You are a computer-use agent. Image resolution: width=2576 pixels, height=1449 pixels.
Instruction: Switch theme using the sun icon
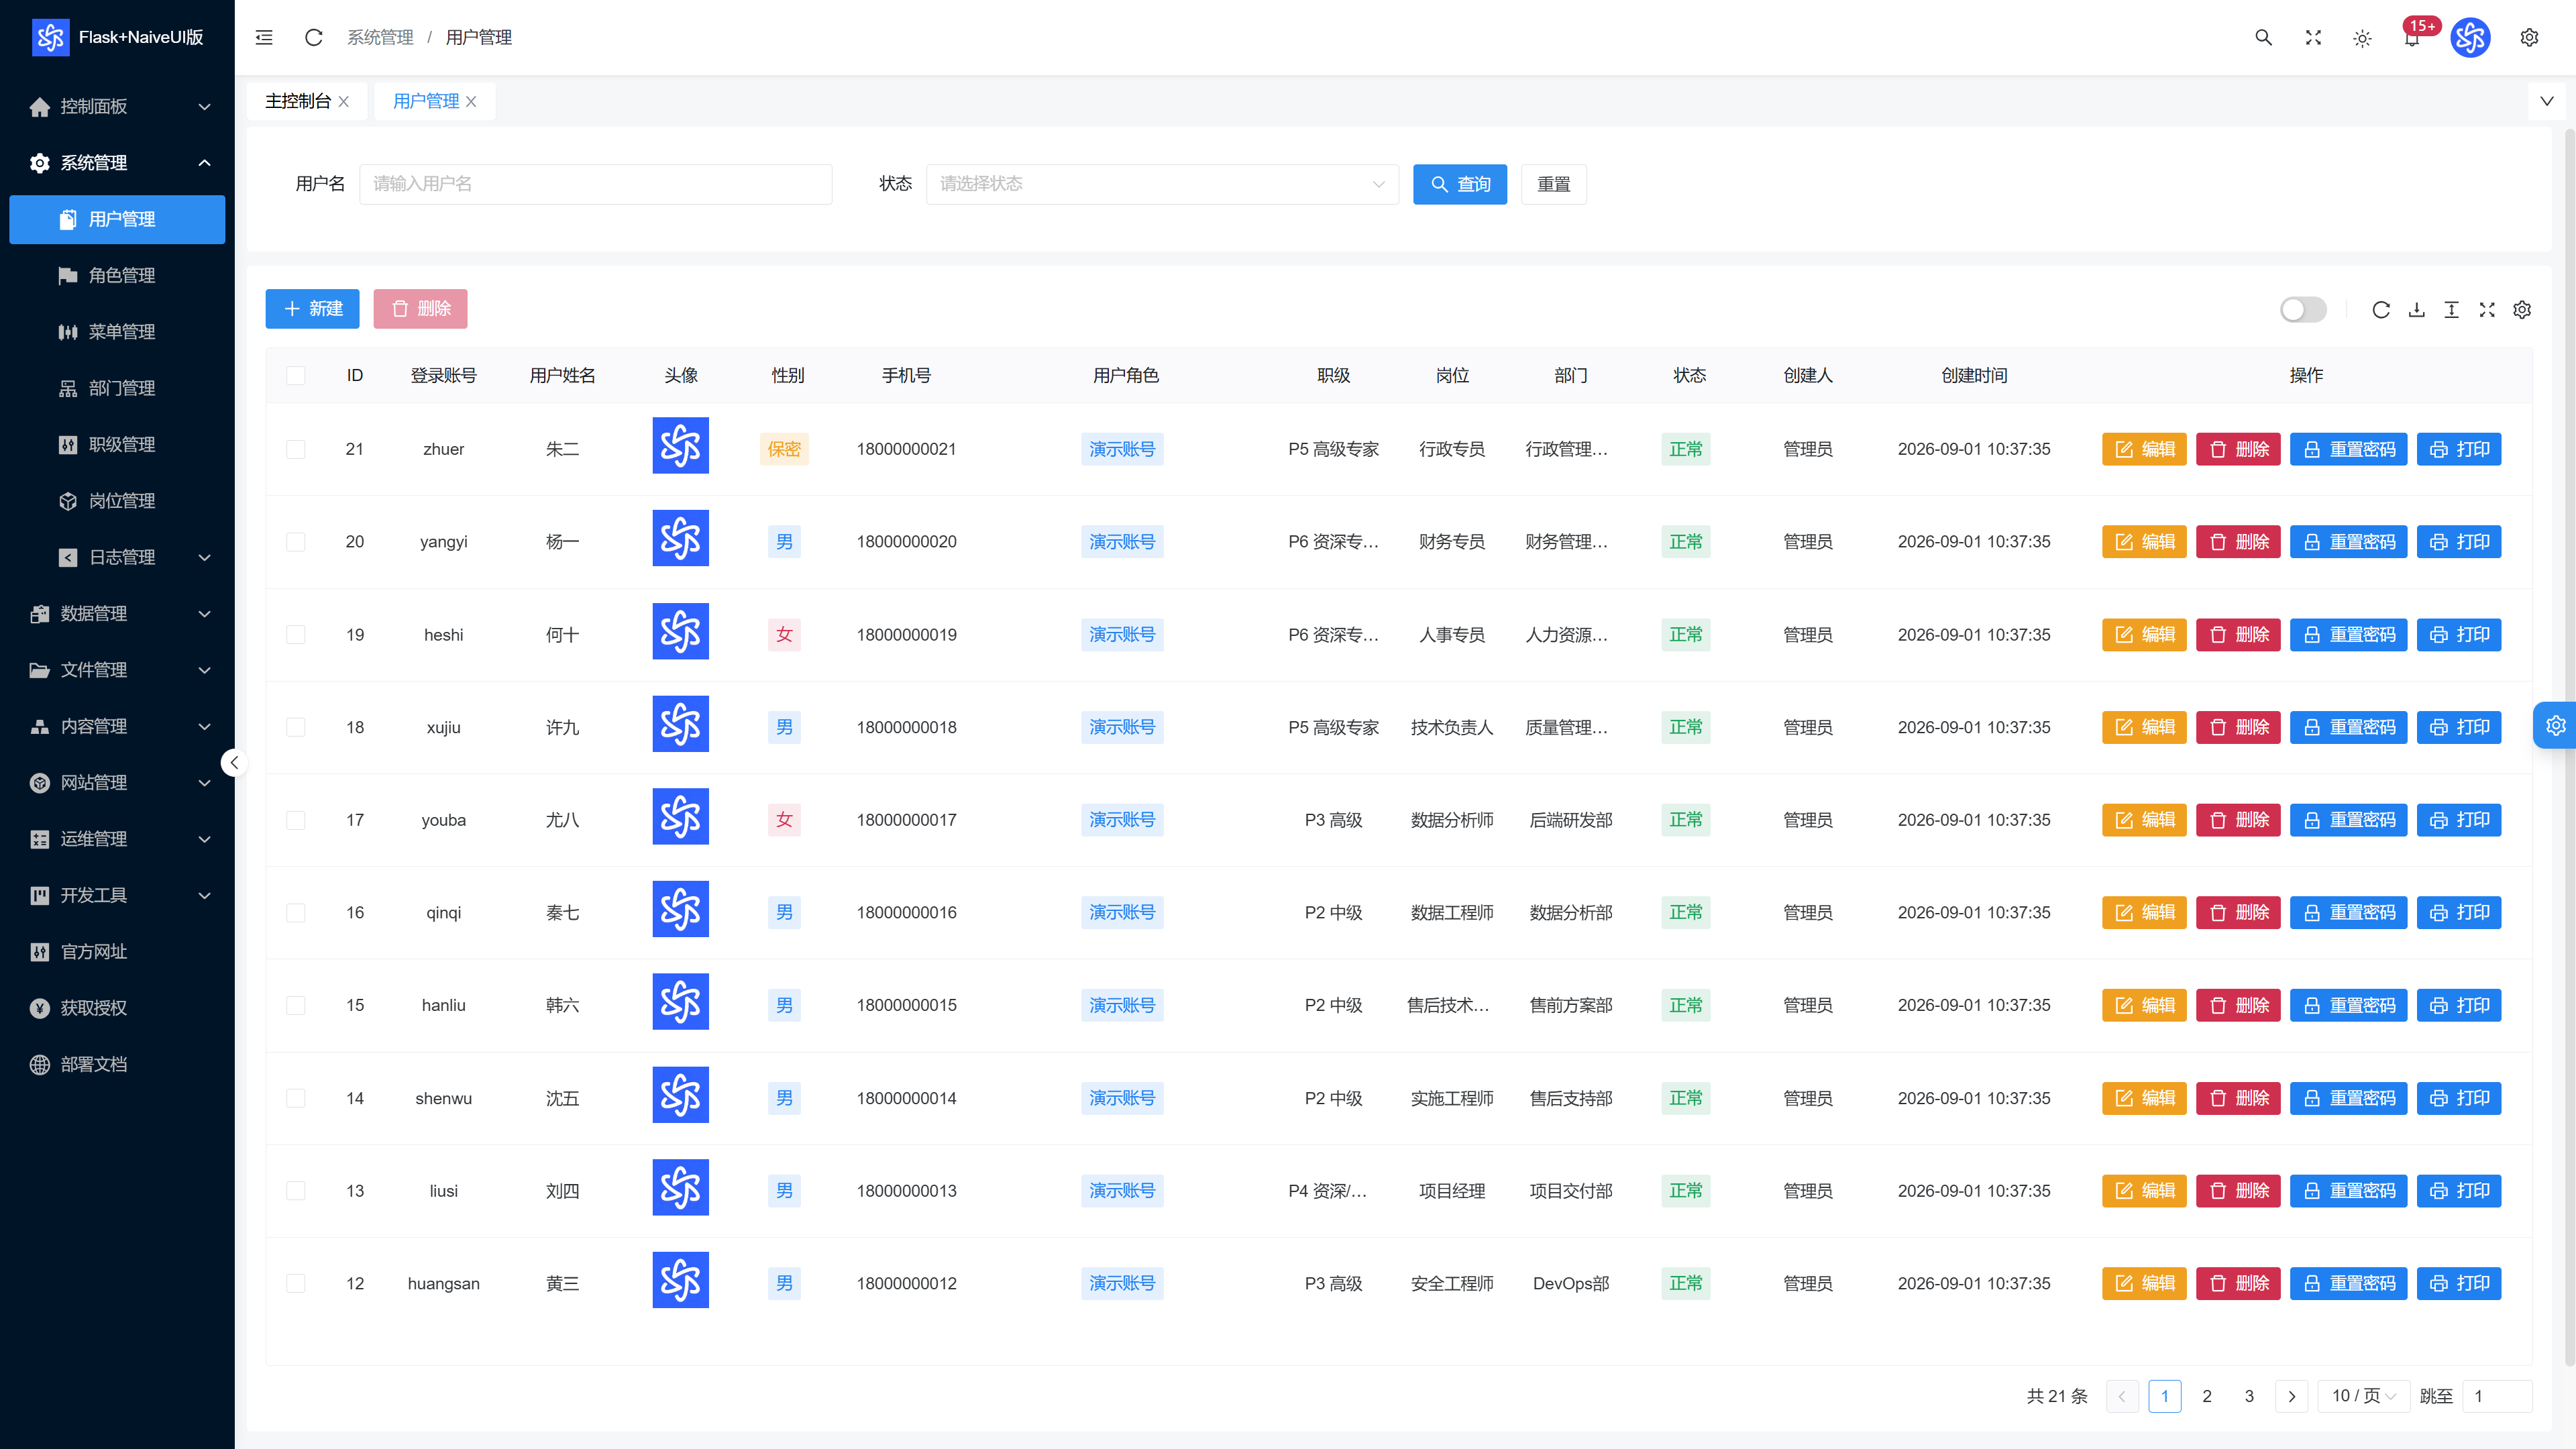coord(2362,38)
